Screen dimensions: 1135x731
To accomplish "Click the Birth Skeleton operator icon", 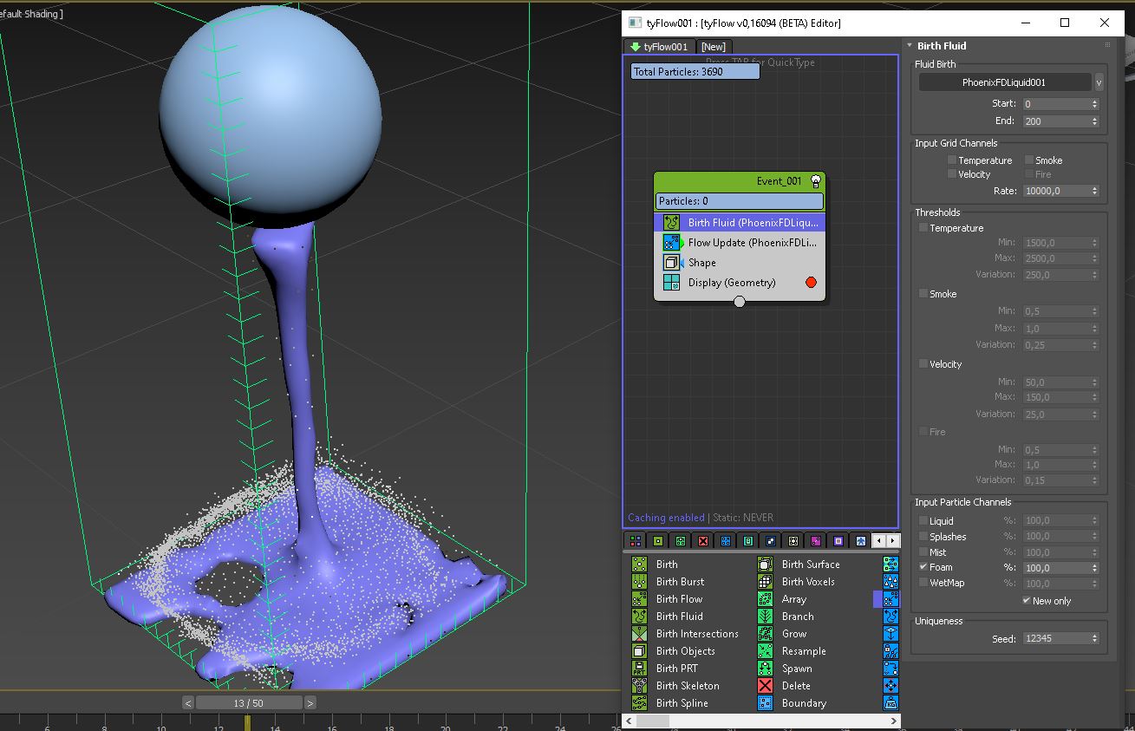I will click(x=639, y=686).
